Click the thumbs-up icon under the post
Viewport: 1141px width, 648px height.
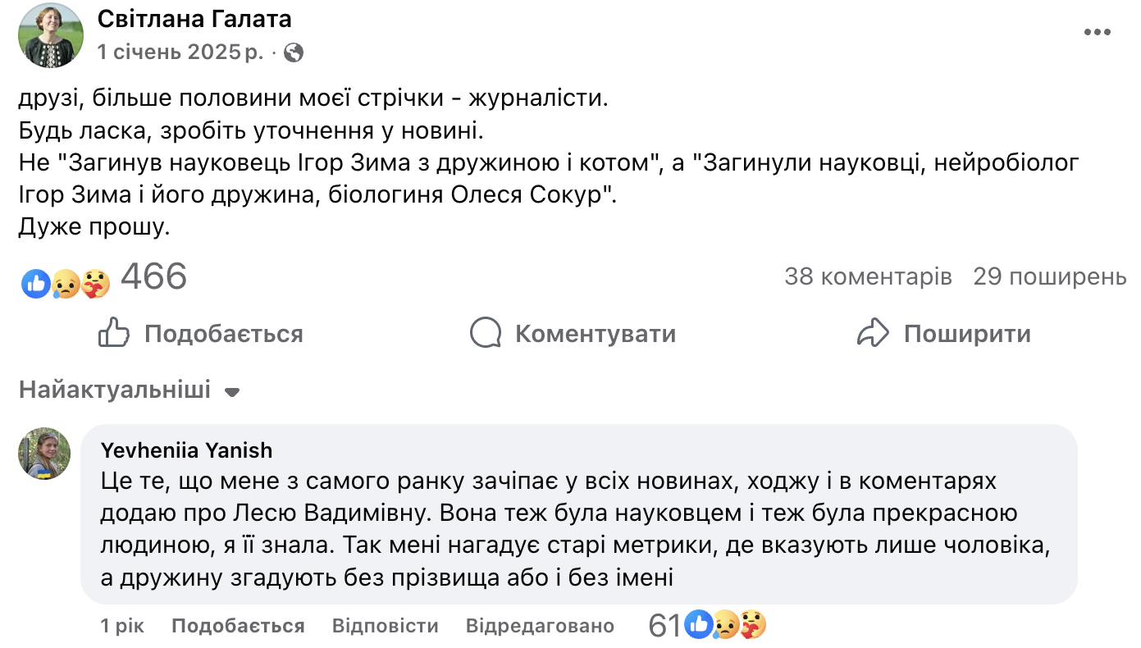[114, 333]
